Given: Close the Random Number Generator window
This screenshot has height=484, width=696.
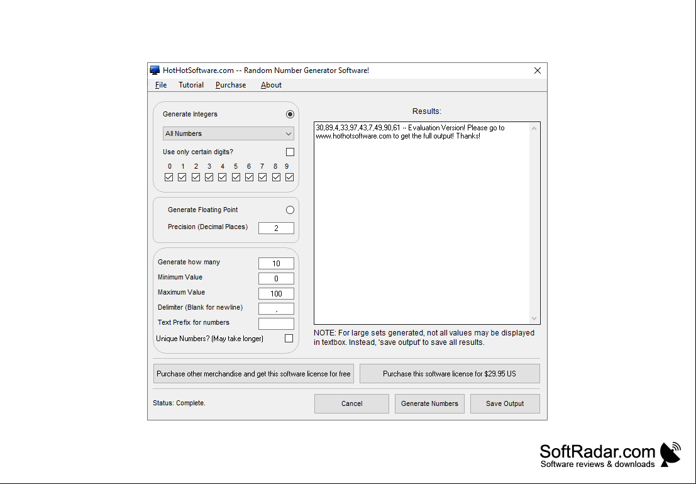Looking at the screenshot, I should [x=538, y=70].
